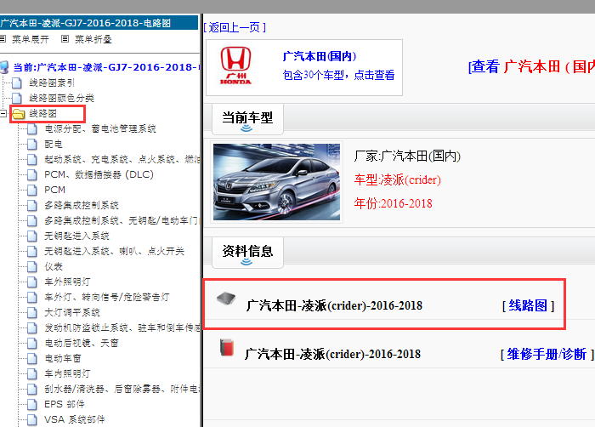
Task: Click 广汽本田-凌派(crider)-2016-2018 title in 维修手册 row
Action: tap(333, 354)
